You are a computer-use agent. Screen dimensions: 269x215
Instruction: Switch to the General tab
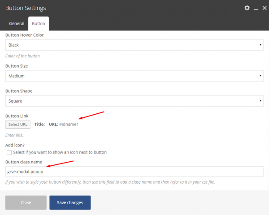(x=17, y=23)
